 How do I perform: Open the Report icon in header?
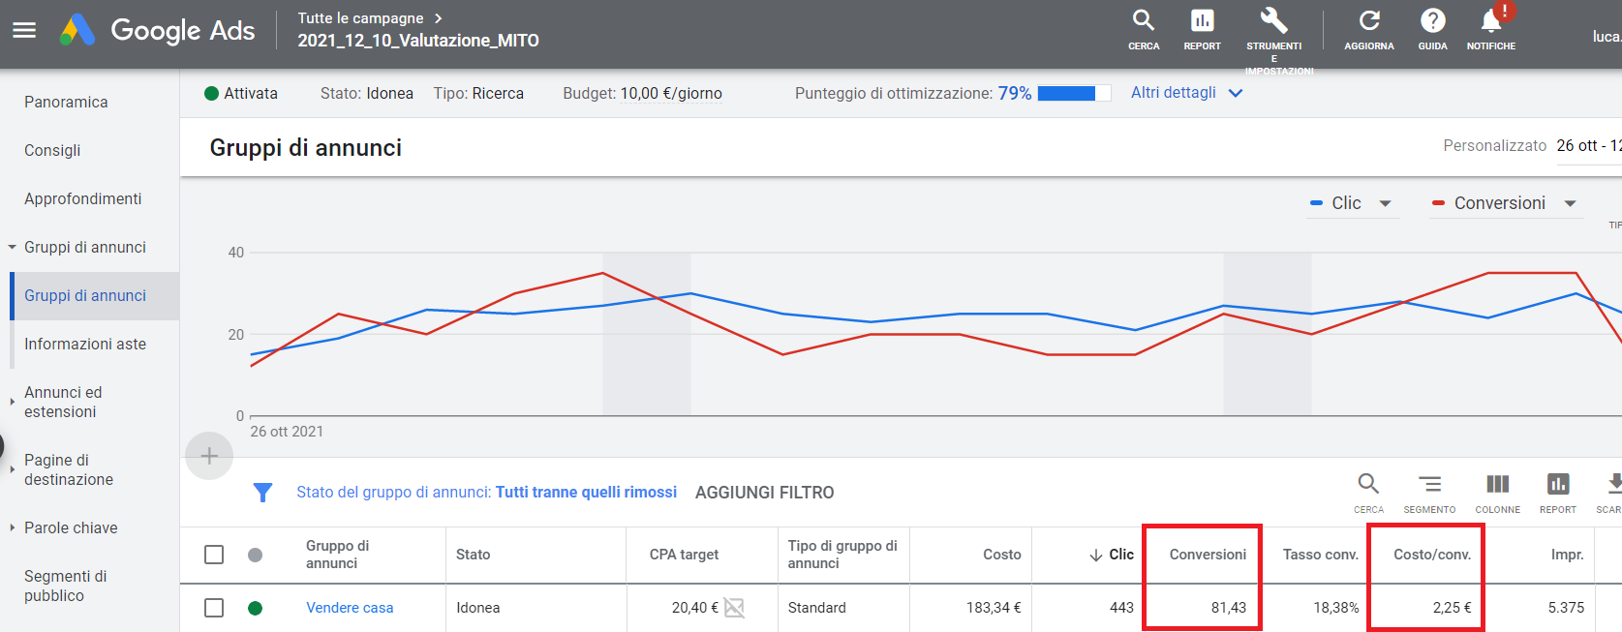pos(1202,22)
